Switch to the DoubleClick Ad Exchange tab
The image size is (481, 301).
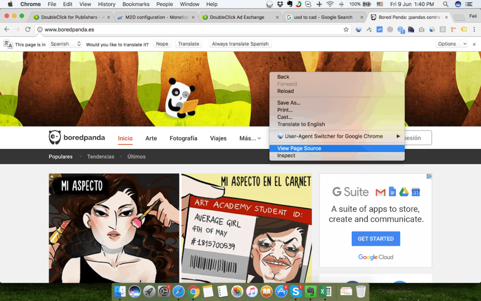237,17
